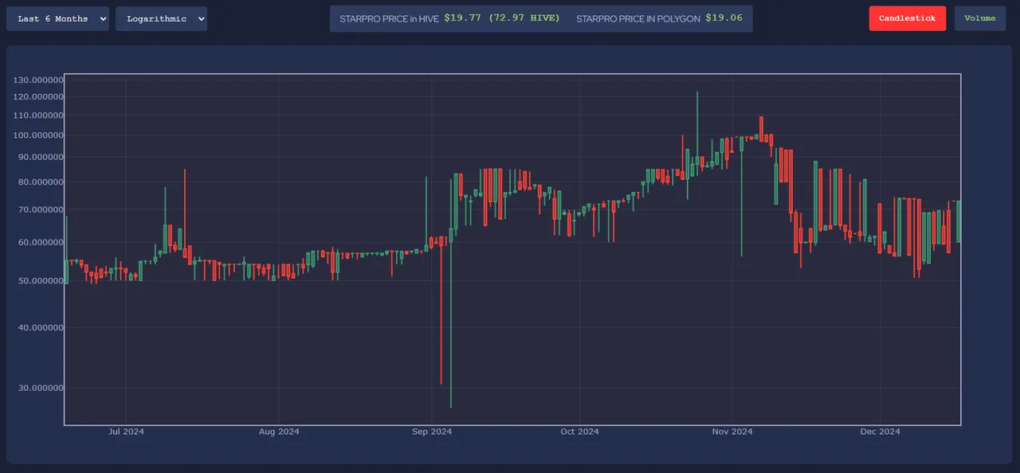Click the Aug 2024 x-axis label
This screenshot has width=1020, height=473.
pos(279,432)
